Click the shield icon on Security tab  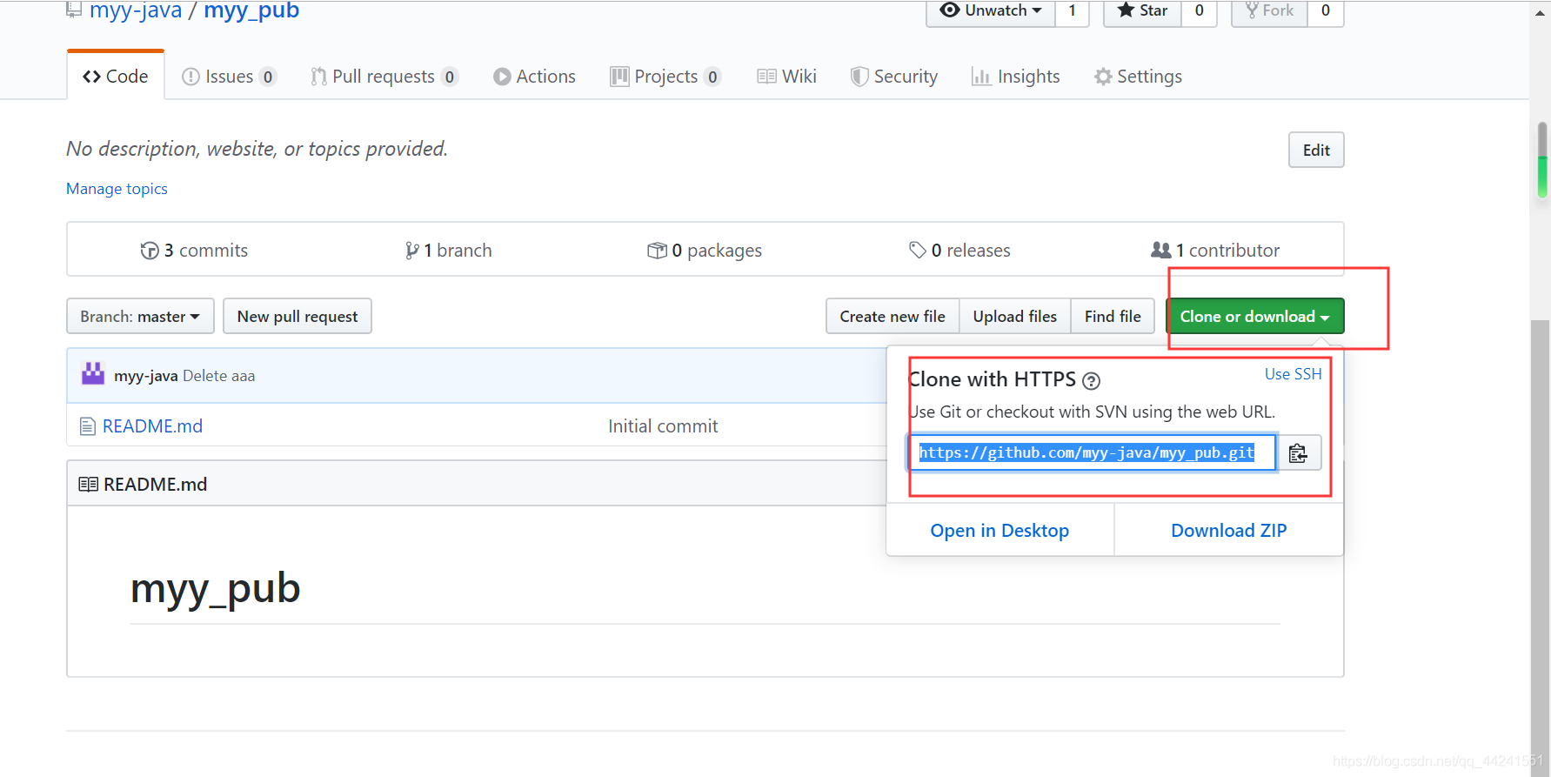click(x=859, y=77)
